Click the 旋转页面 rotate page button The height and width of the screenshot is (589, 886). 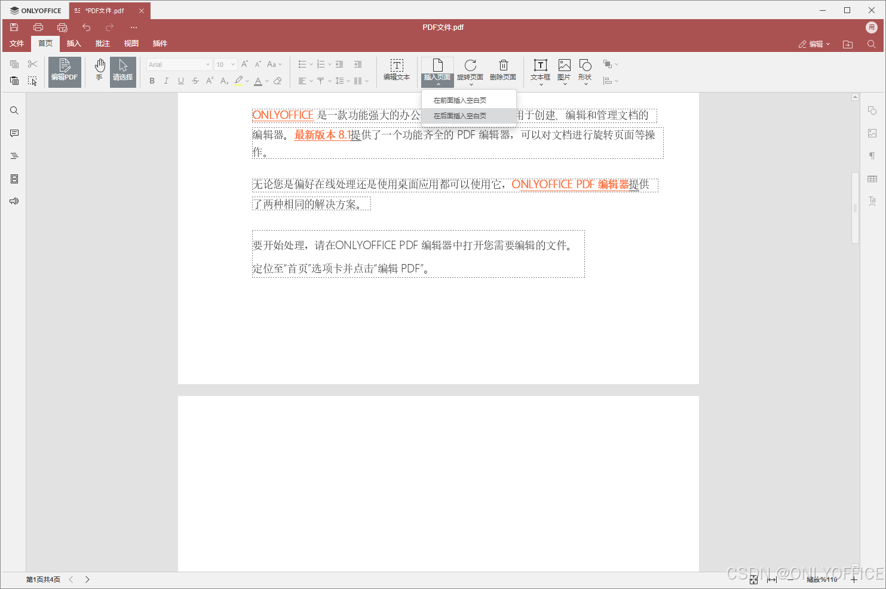pyautogui.click(x=470, y=72)
